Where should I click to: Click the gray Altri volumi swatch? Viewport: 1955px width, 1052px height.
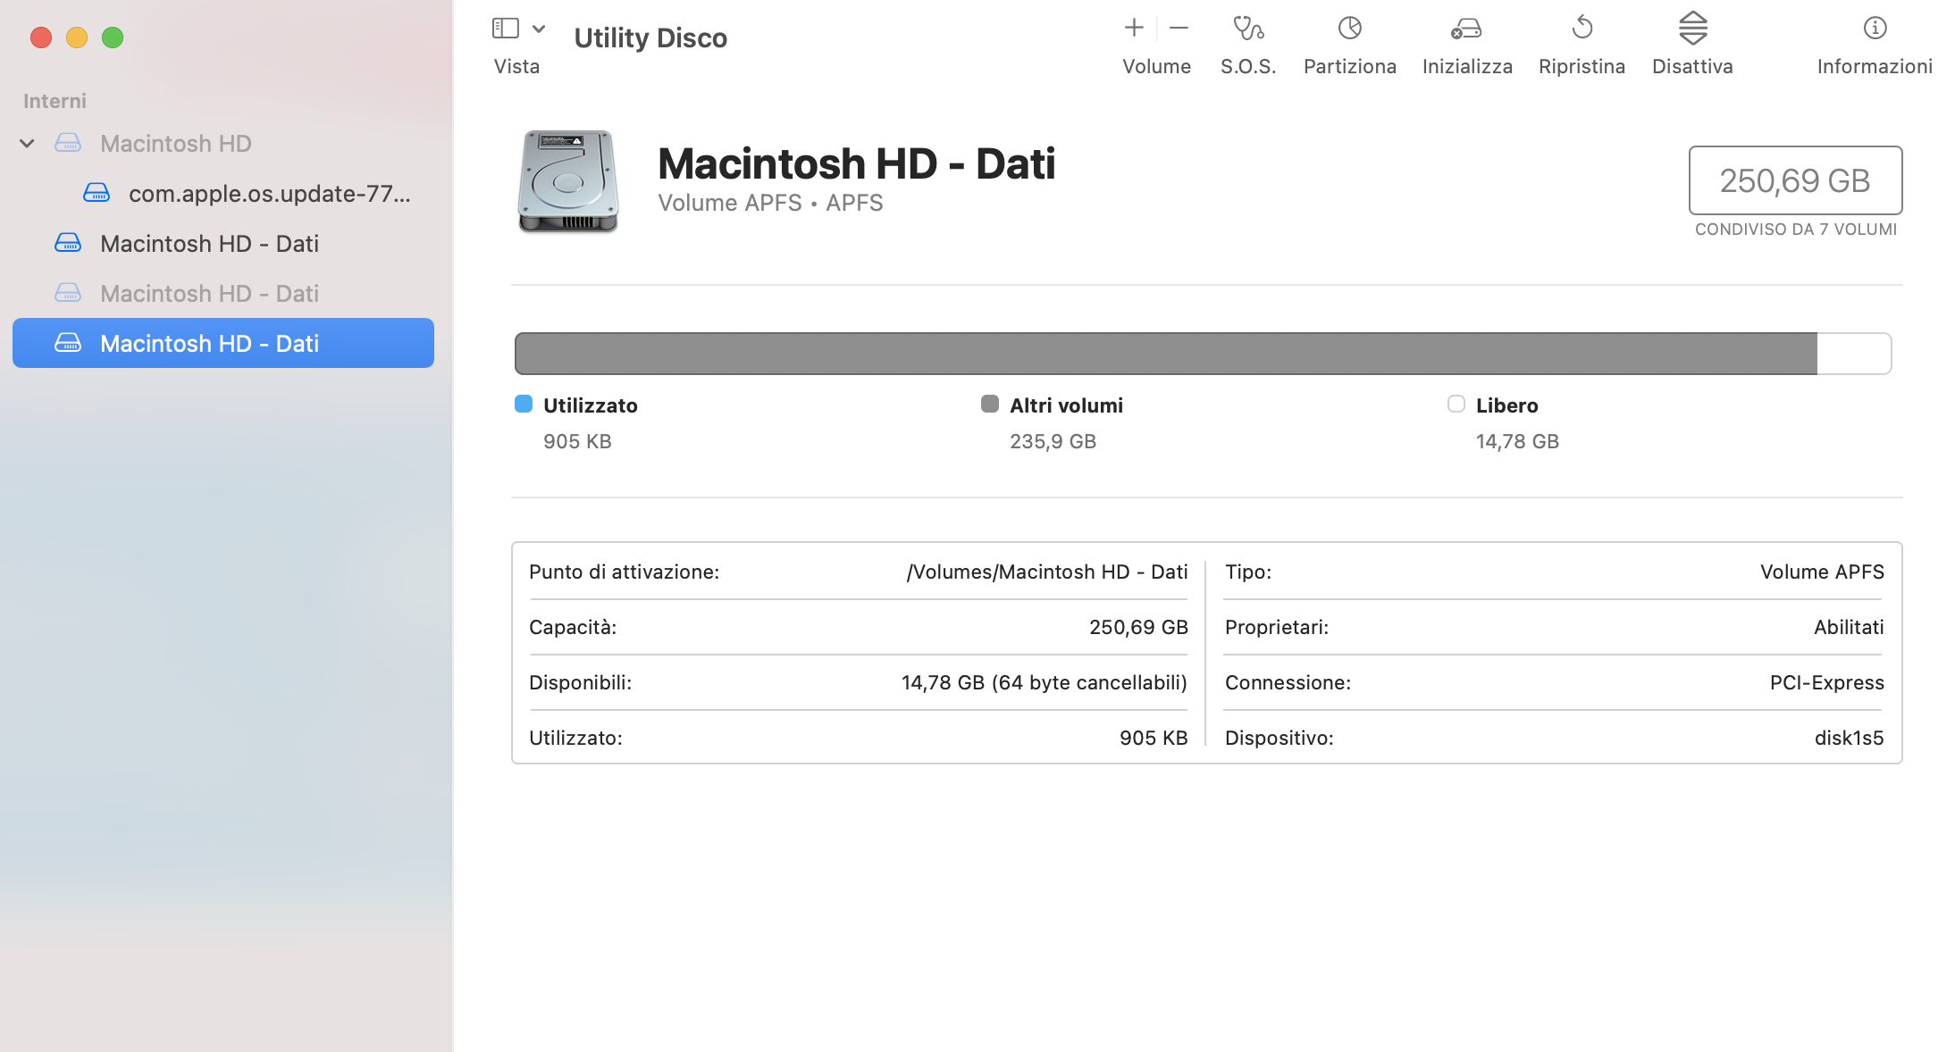point(990,404)
